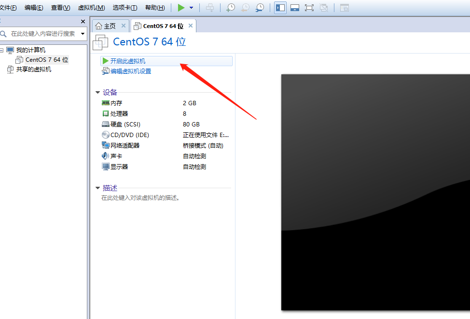Open the 虚拟机(M) menu
Image resolution: width=470 pixels, height=319 pixels.
pos(91,8)
